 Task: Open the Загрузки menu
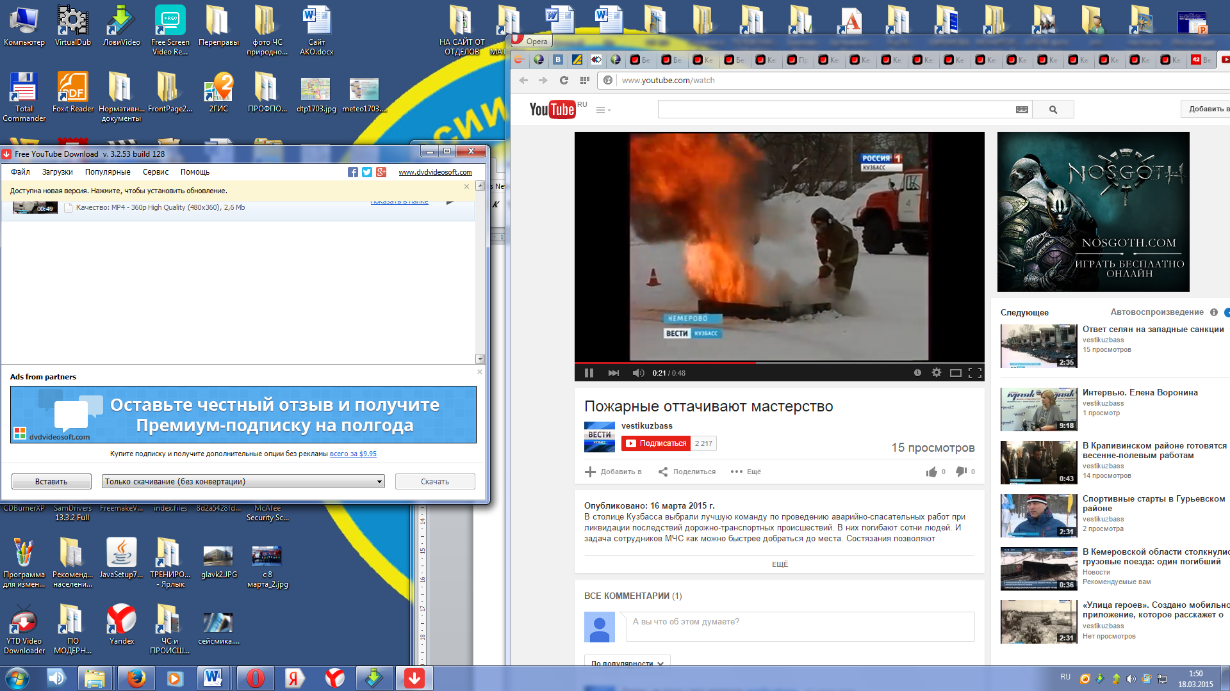pyautogui.click(x=58, y=172)
